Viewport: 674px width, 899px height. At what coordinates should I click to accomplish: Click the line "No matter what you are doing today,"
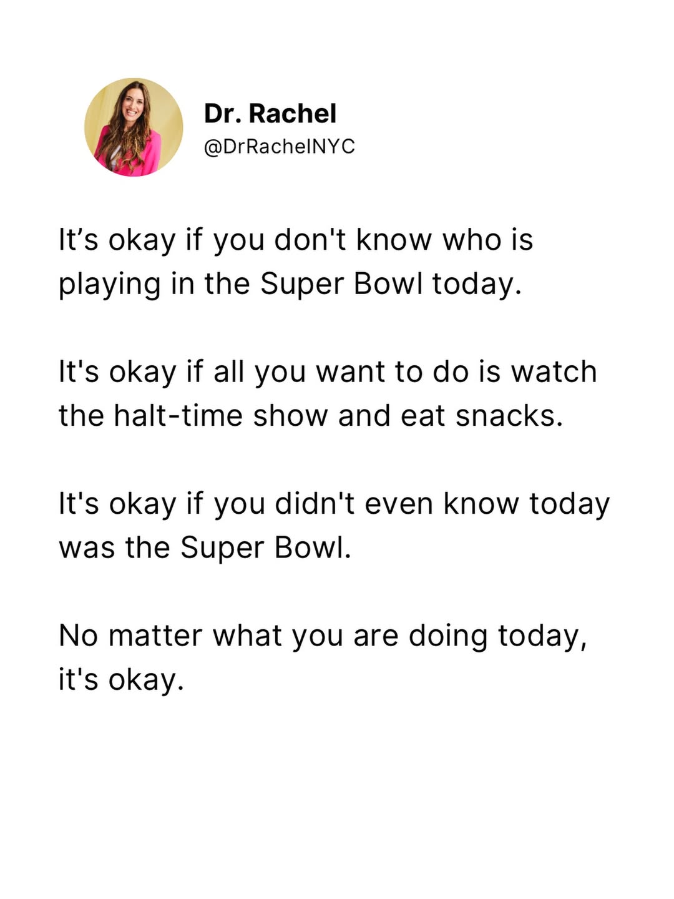tap(323, 636)
